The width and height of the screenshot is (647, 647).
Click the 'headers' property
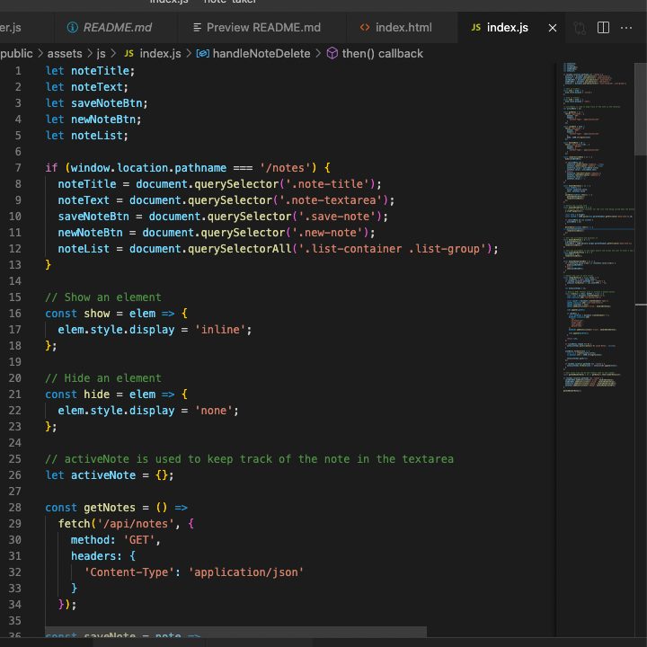(93, 556)
